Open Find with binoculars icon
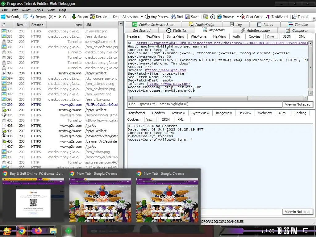This screenshot has height=237, width=316. (x=177, y=17)
